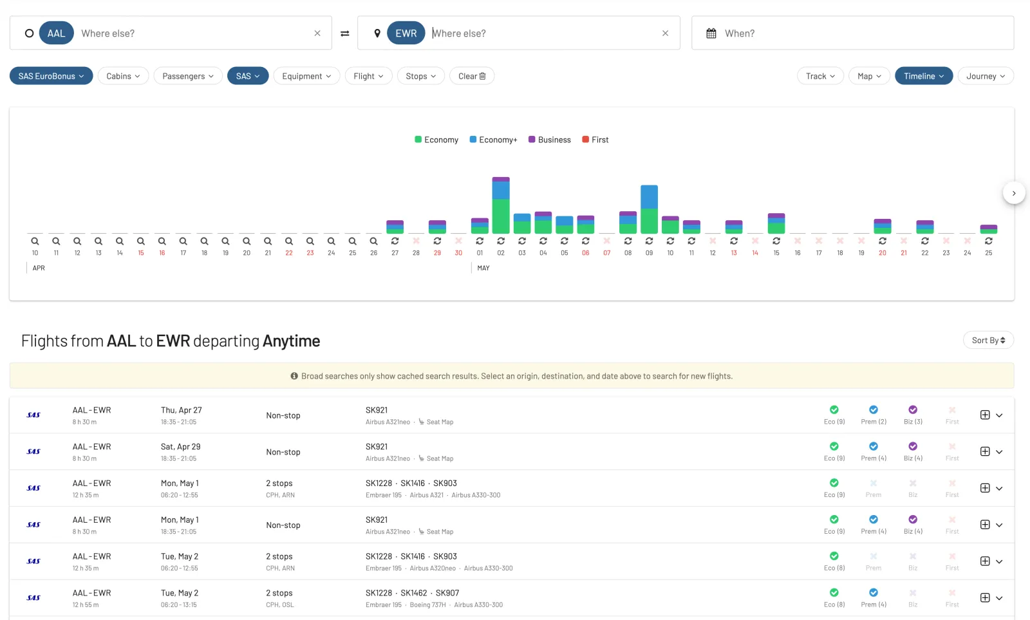Search availability for April 26
The height and width of the screenshot is (620, 1030).
pos(374,241)
